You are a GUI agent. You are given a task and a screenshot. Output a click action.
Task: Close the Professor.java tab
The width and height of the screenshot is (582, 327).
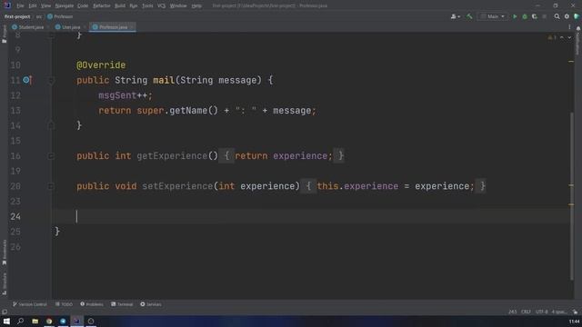pos(132,27)
